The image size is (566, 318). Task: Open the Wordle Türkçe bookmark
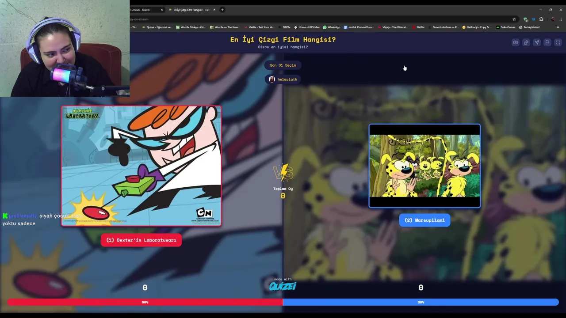(x=191, y=27)
